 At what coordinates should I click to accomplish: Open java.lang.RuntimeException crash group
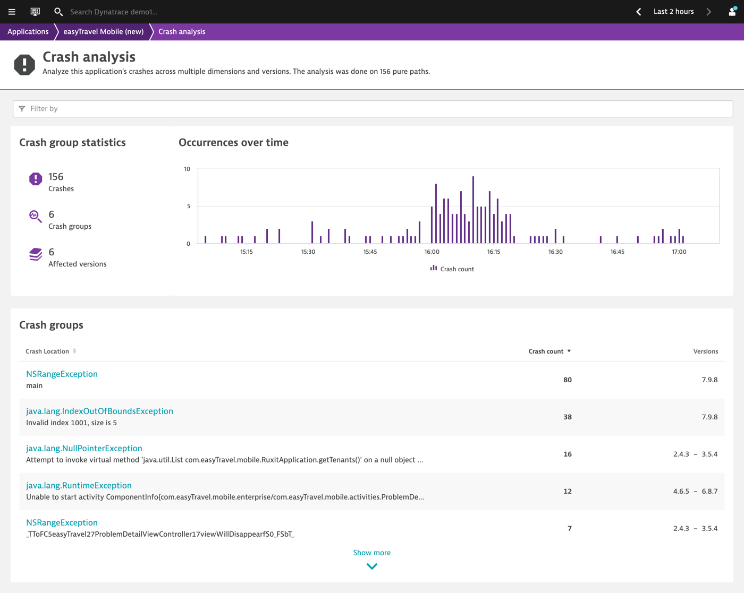79,485
